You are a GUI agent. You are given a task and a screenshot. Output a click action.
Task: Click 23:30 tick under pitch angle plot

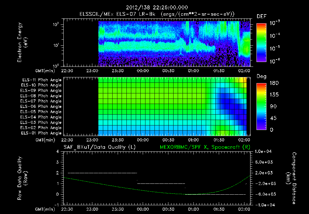pyautogui.click(x=118, y=140)
